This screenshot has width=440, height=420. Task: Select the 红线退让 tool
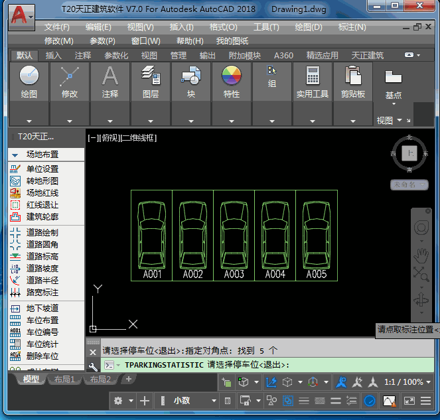[42, 205]
